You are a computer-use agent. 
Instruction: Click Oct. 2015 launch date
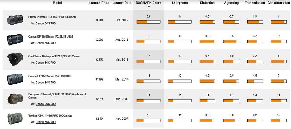point(122,20)
